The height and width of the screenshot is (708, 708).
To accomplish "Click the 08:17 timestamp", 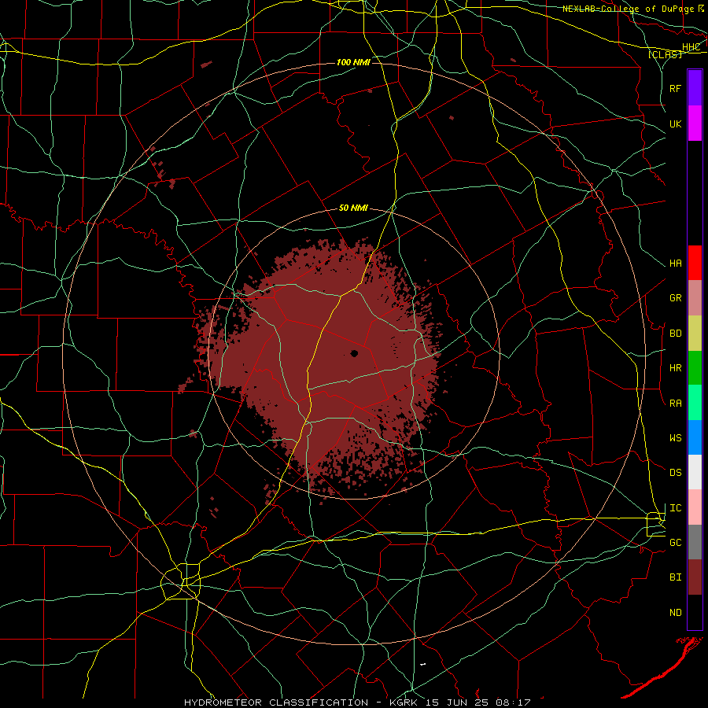I will (512, 702).
